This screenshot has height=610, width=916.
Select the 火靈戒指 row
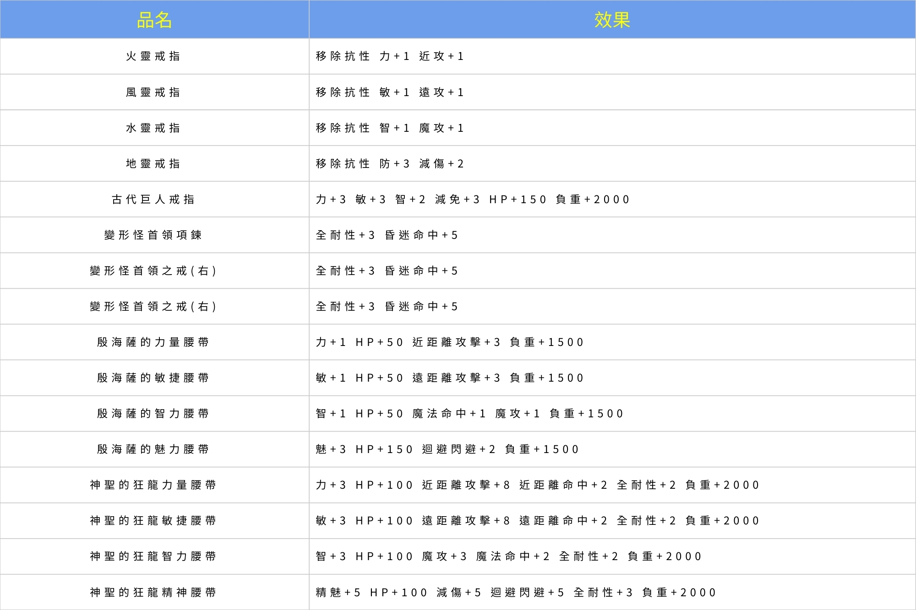(x=154, y=56)
